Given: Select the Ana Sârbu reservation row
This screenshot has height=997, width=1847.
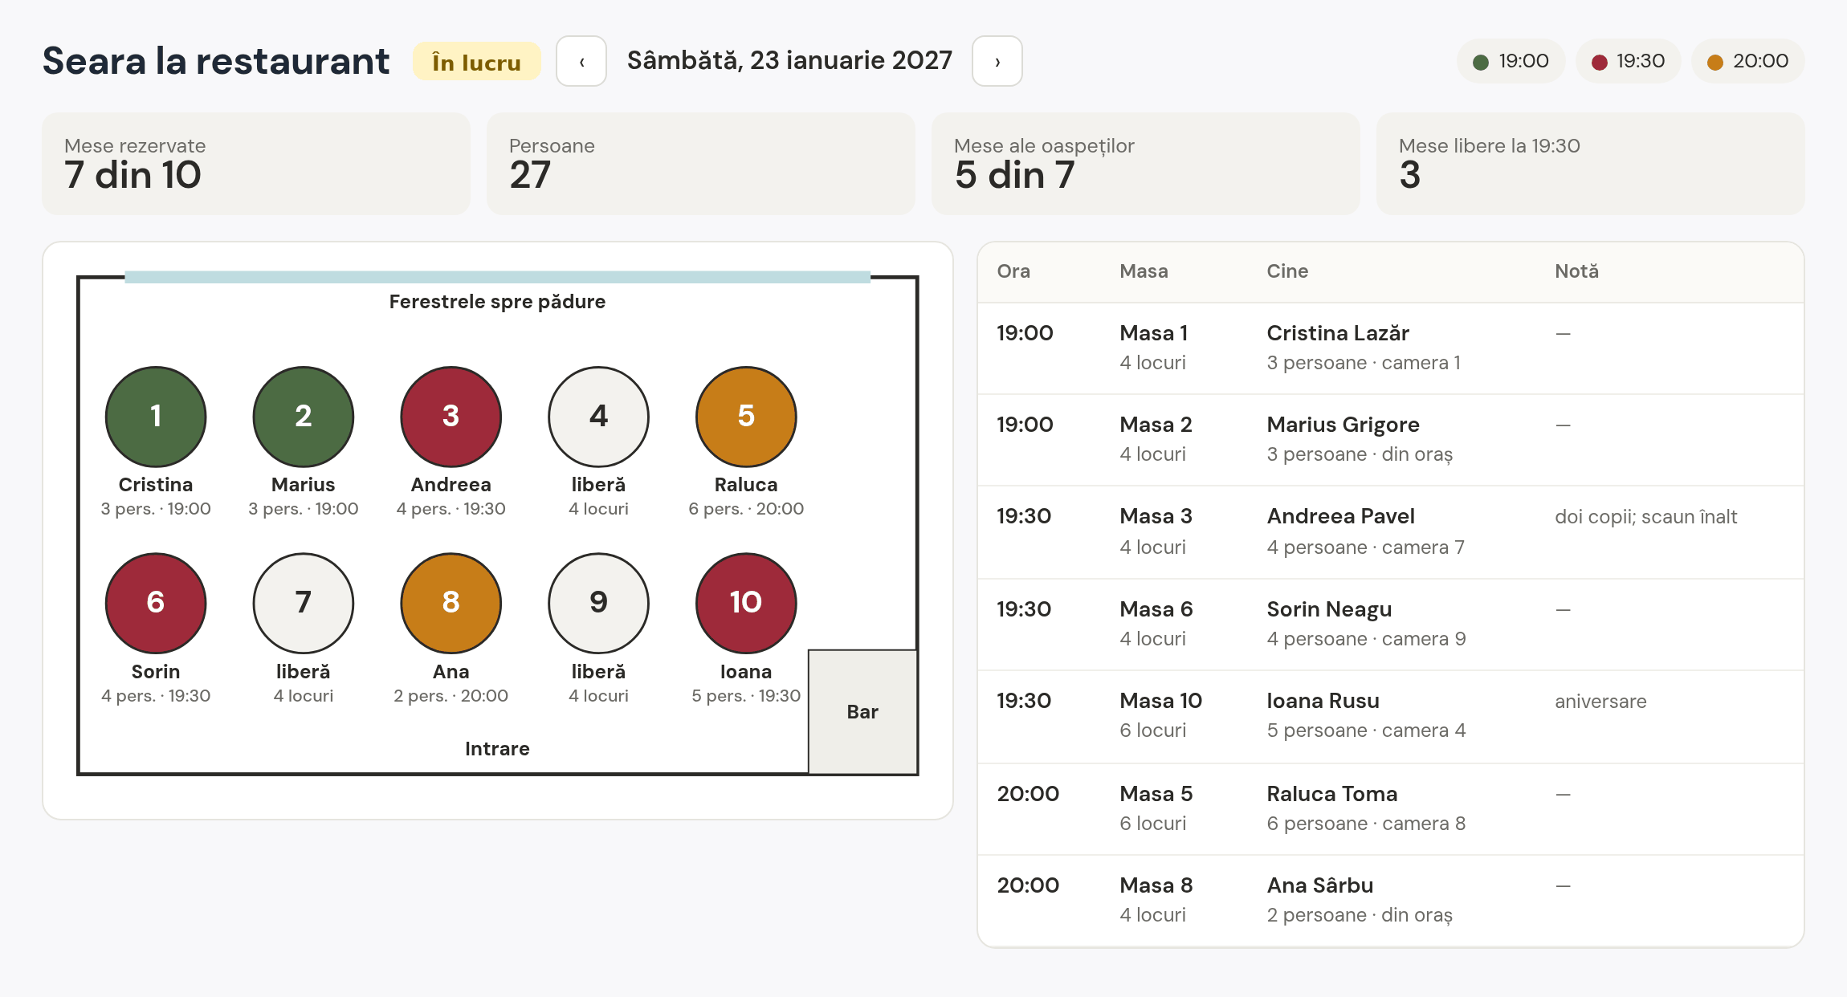Looking at the screenshot, I should 1391,901.
